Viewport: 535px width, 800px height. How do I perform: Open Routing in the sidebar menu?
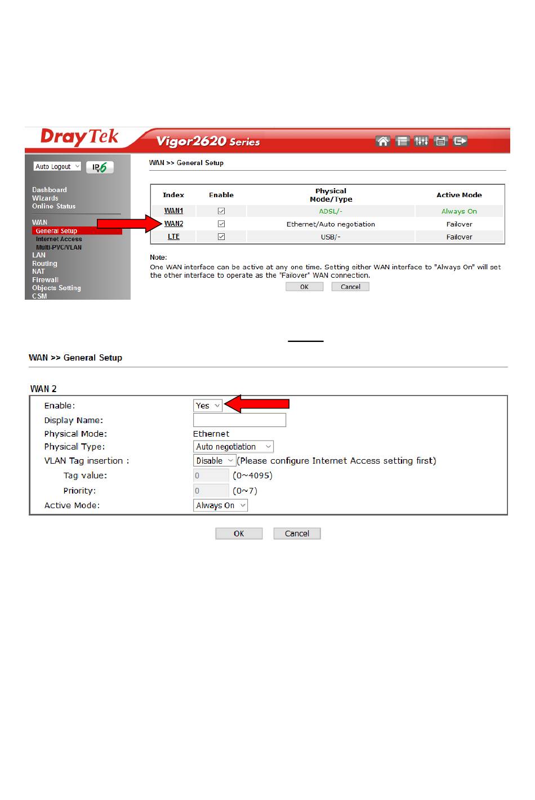click(44, 264)
